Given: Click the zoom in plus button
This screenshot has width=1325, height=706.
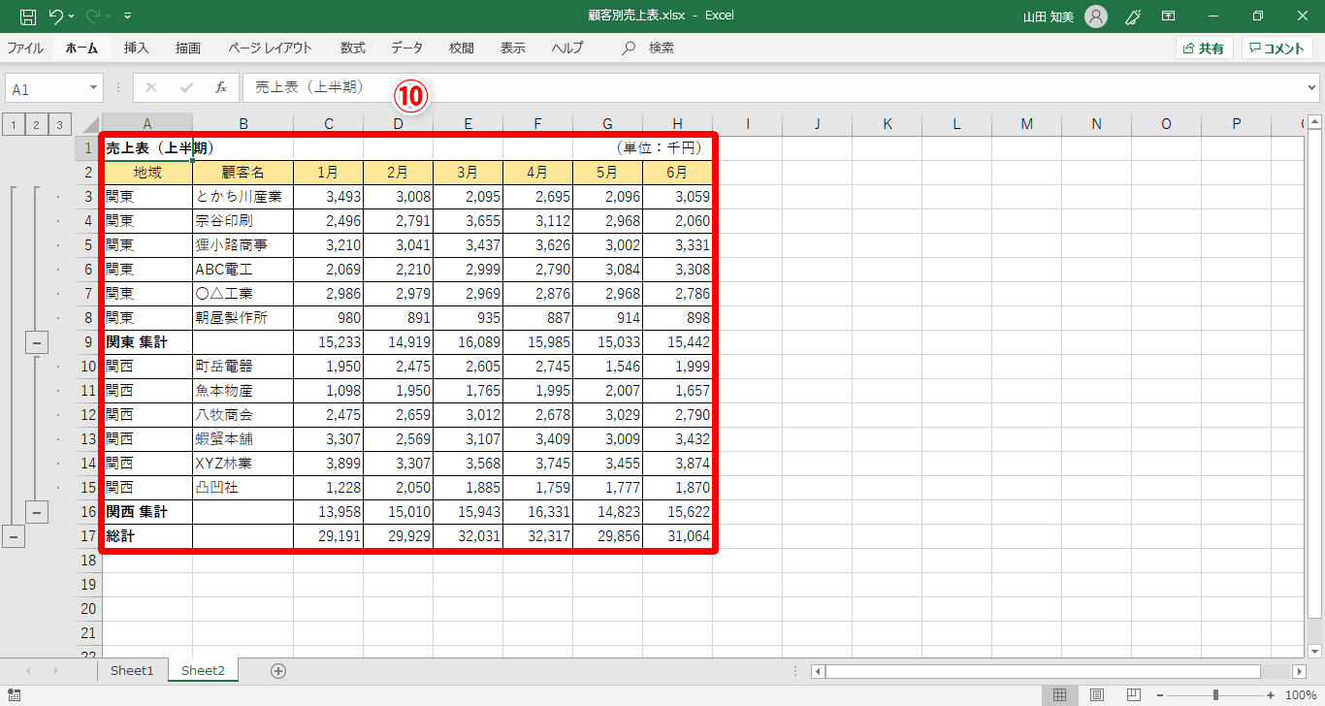Looking at the screenshot, I should point(1271,694).
